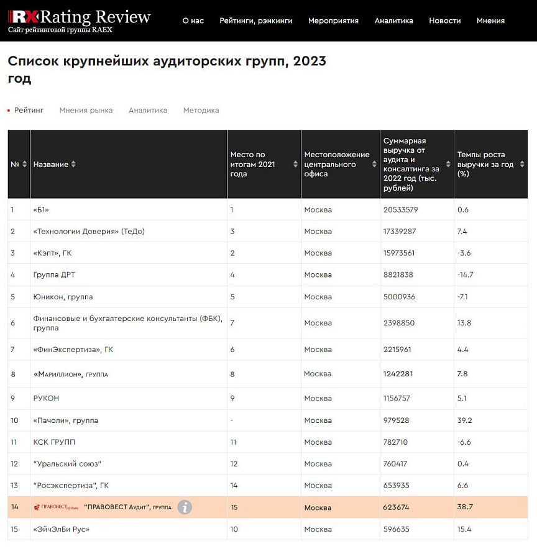537x549 pixels.
Task: Go to Мероприятия section
Action: pos(333,20)
